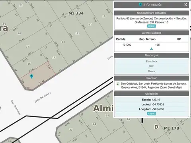Select parcel 23 in lower block
This screenshot has width=191, height=143.
point(71,130)
